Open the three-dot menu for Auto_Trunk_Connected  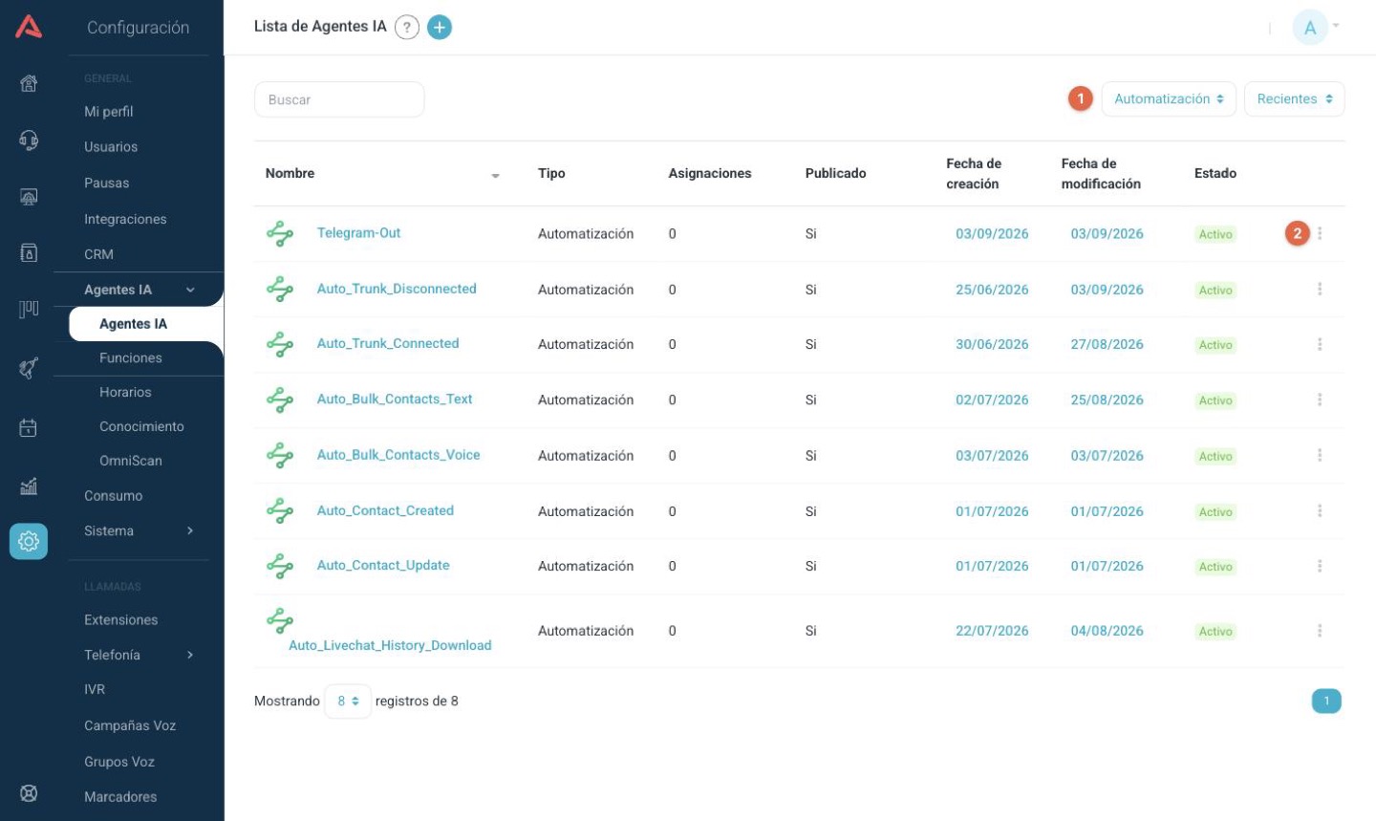coord(1320,344)
